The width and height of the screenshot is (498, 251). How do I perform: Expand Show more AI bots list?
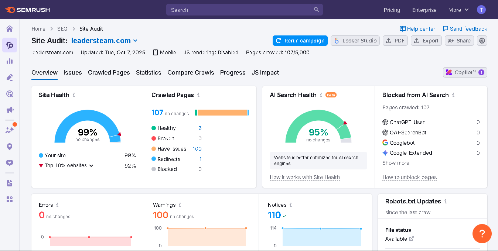[x=396, y=163]
